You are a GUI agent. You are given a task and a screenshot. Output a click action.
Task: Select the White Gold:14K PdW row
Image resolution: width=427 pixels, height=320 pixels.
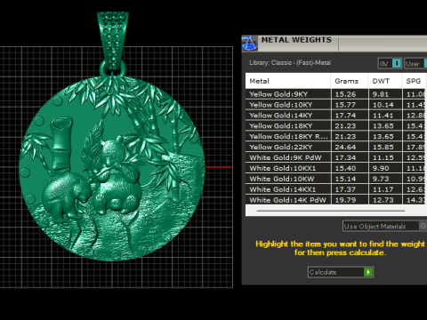click(335, 200)
